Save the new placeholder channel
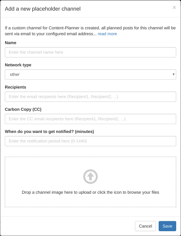Screen dimensions: 181x236 167,226
